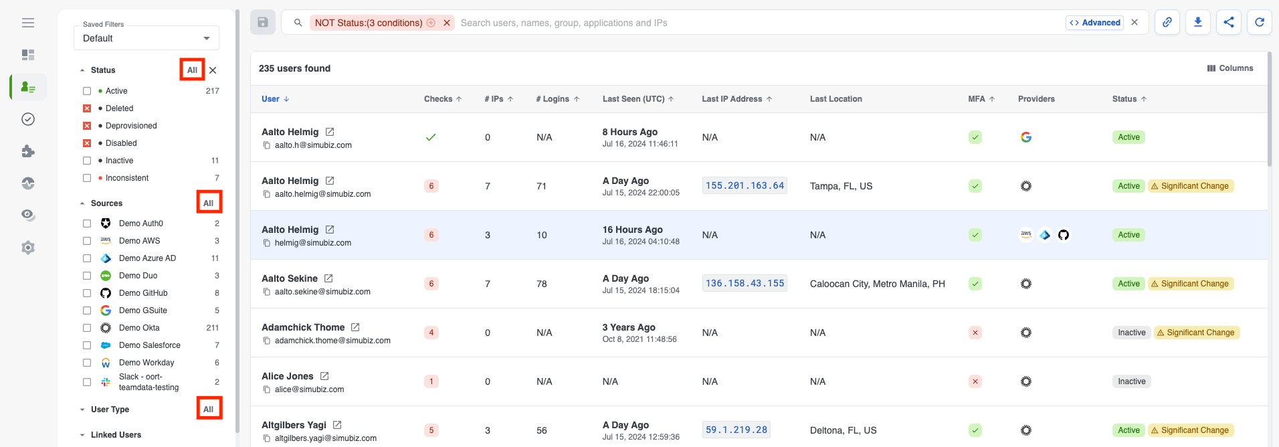Click the Advanced search button
The height and width of the screenshot is (447, 1279).
point(1094,23)
